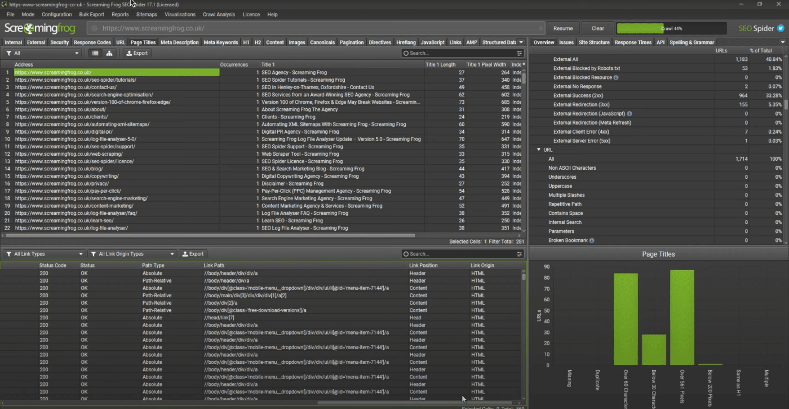Select the Internal Search row in Overview

657,222
